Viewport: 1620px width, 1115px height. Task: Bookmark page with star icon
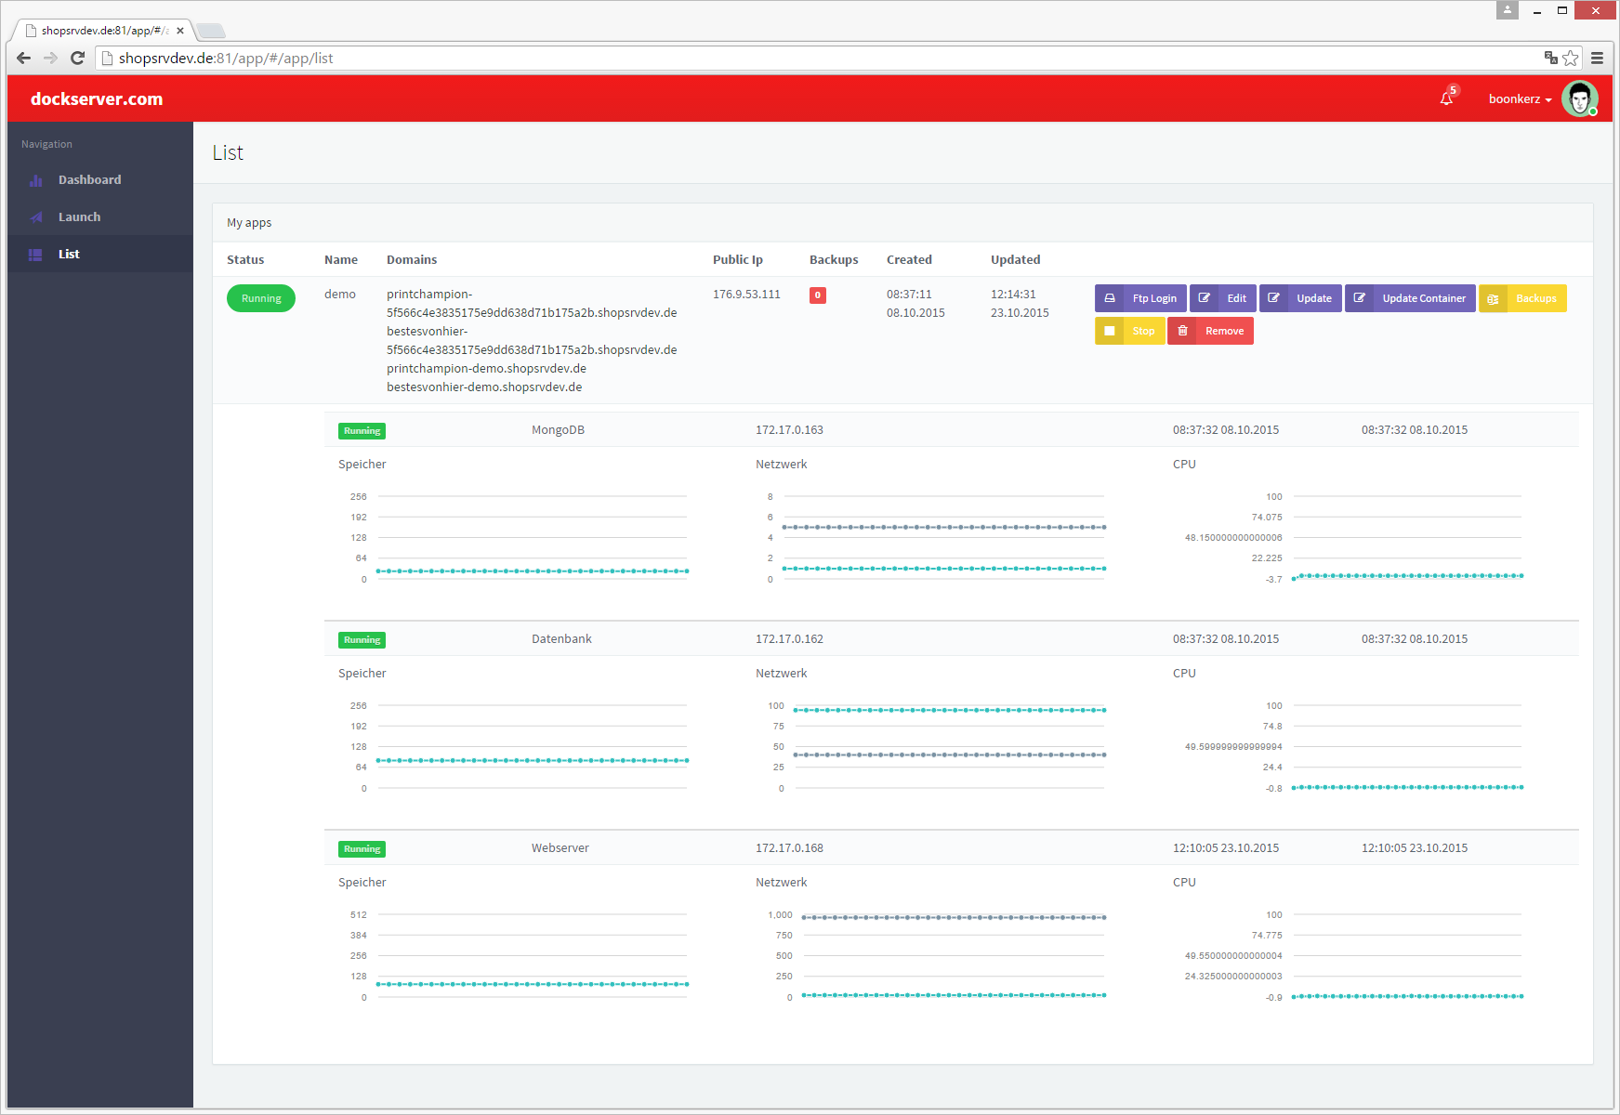(1570, 58)
